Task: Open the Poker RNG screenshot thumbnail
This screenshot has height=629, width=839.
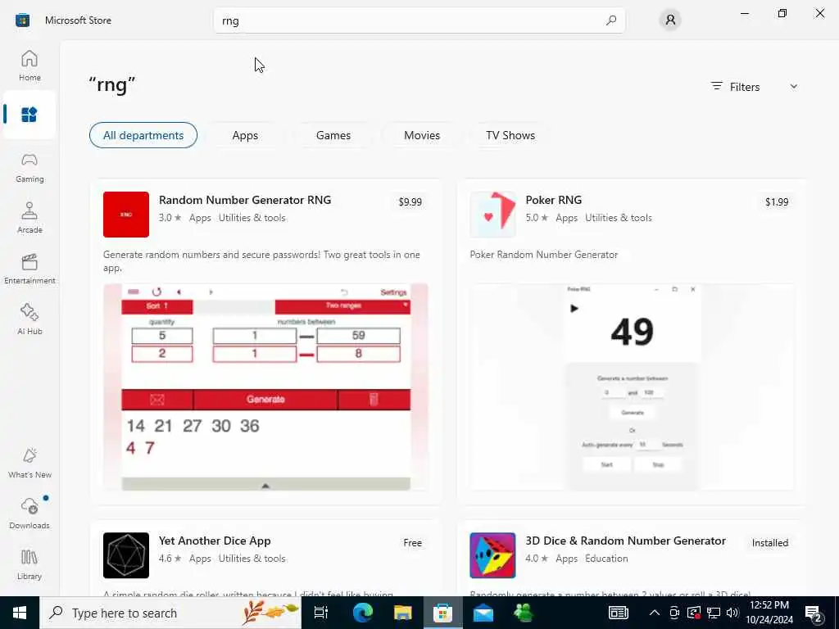Action: pos(633,387)
